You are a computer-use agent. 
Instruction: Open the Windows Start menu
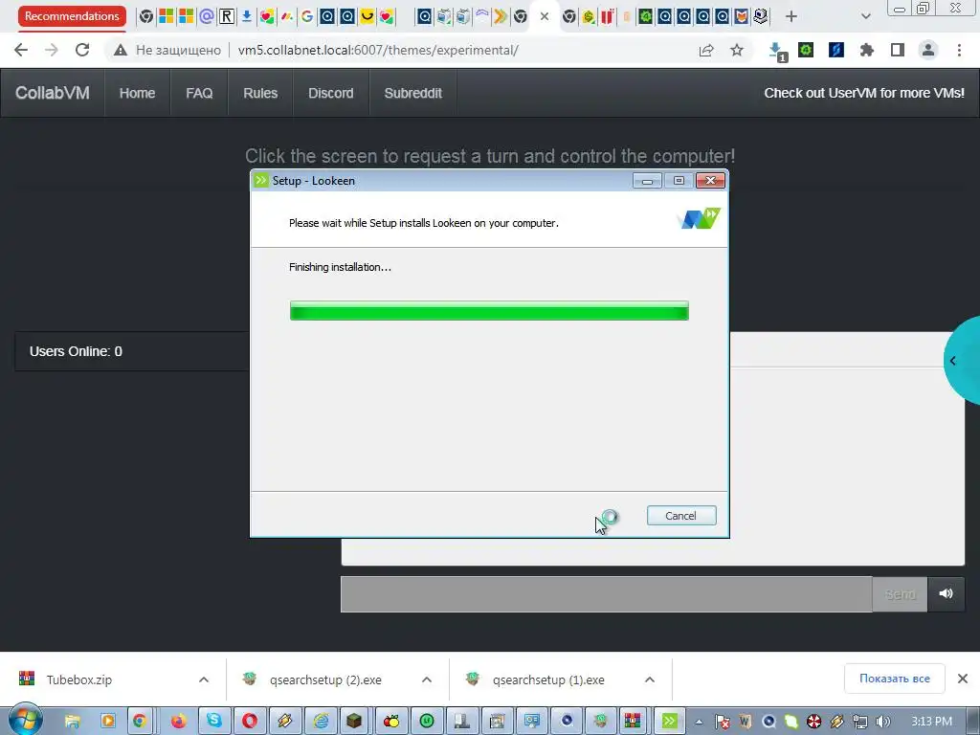[x=26, y=720]
